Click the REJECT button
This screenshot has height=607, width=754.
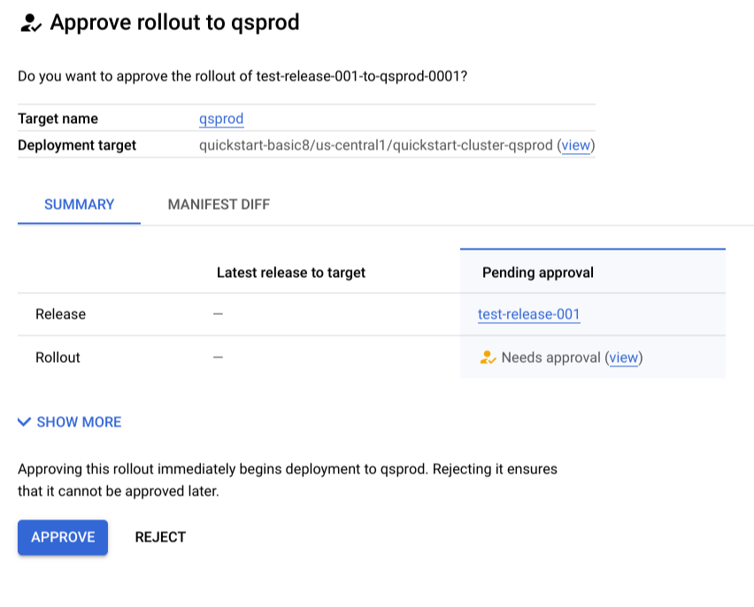click(x=160, y=537)
